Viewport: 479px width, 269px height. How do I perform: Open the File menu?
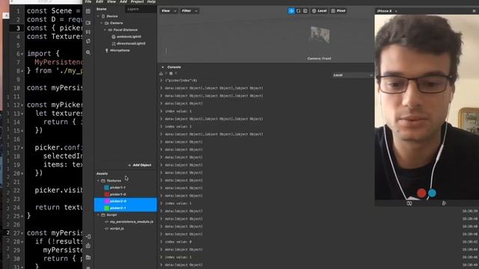pos(88,1)
